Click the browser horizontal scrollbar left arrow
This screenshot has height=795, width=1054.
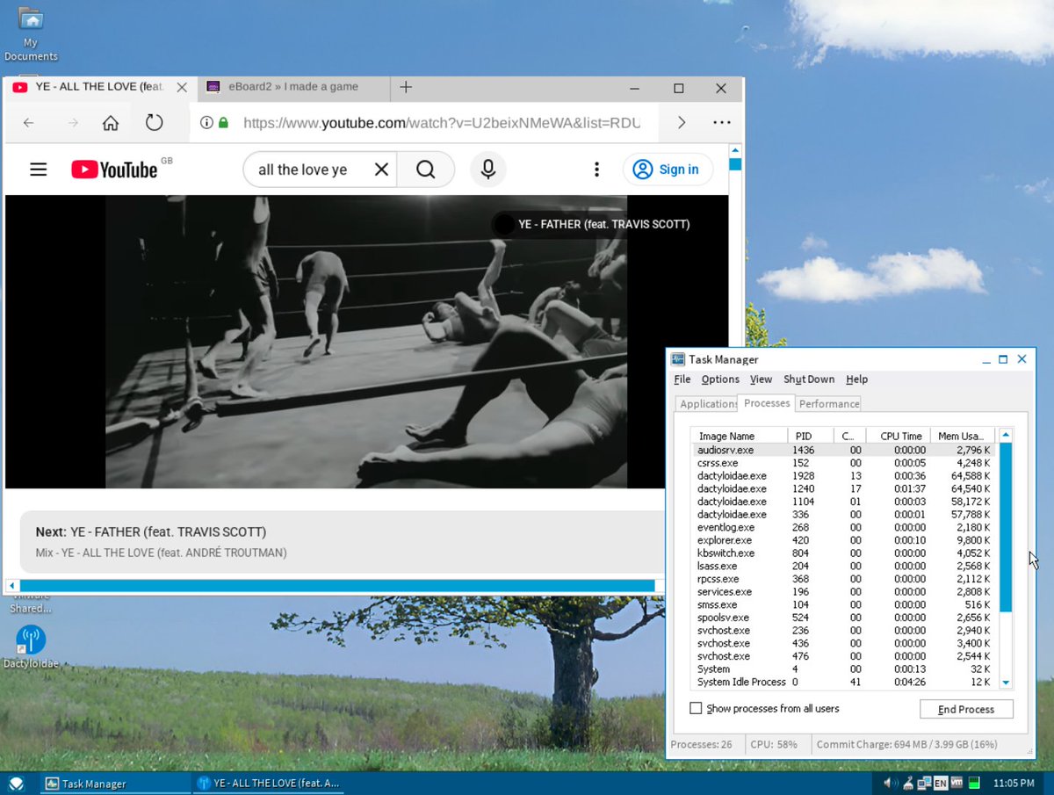tap(11, 586)
